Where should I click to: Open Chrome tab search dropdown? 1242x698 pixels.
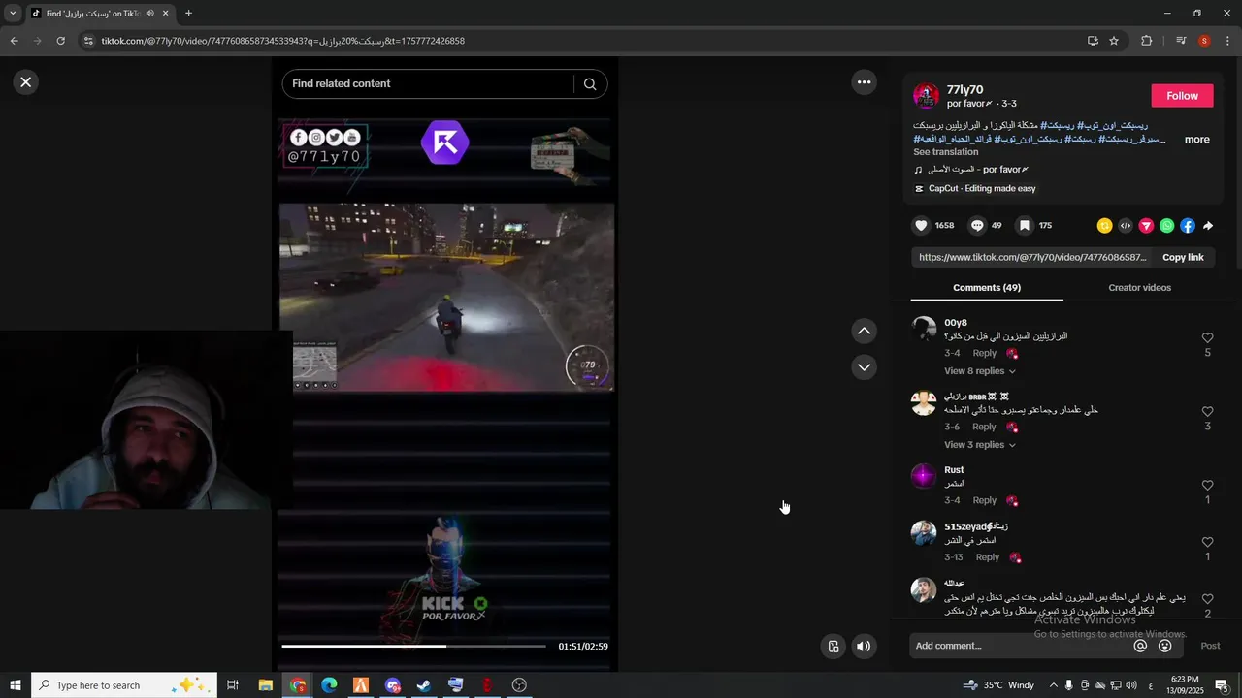13,14
